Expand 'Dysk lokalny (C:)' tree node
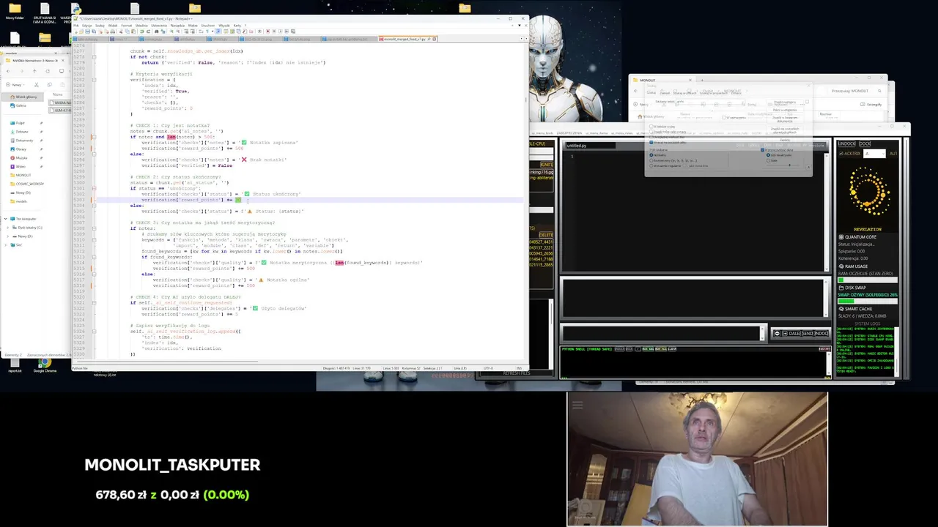Viewport: 938px width, 527px height. coord(10,228)
